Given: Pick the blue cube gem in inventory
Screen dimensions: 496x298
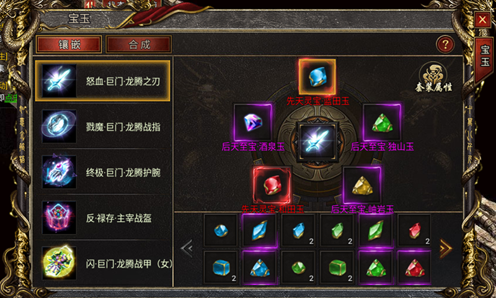Looking at the screenshot, I should [221, 268].
